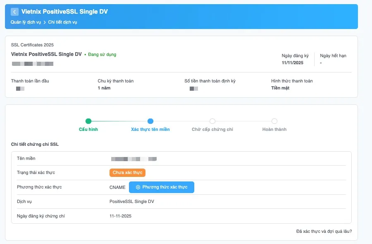Select the Chờ cấp chứng chỉ step label
Viewport: 372px width, 244px height.
pyautogui.click(x=212, y=129)
